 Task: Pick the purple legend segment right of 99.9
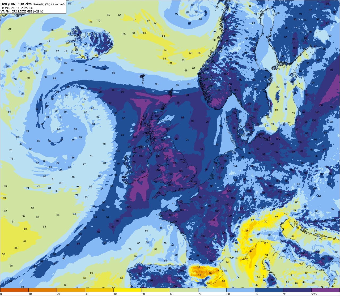325,290
